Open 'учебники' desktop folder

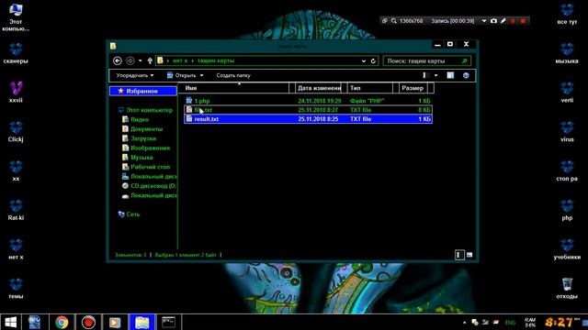567,249
